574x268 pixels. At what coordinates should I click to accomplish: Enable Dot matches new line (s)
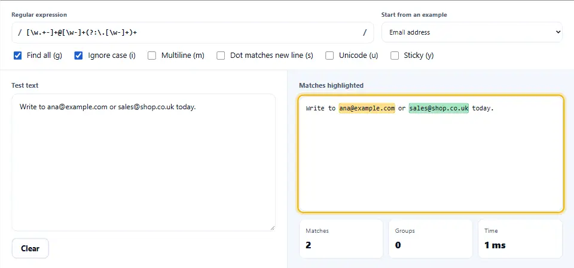[x=221, y=56]
